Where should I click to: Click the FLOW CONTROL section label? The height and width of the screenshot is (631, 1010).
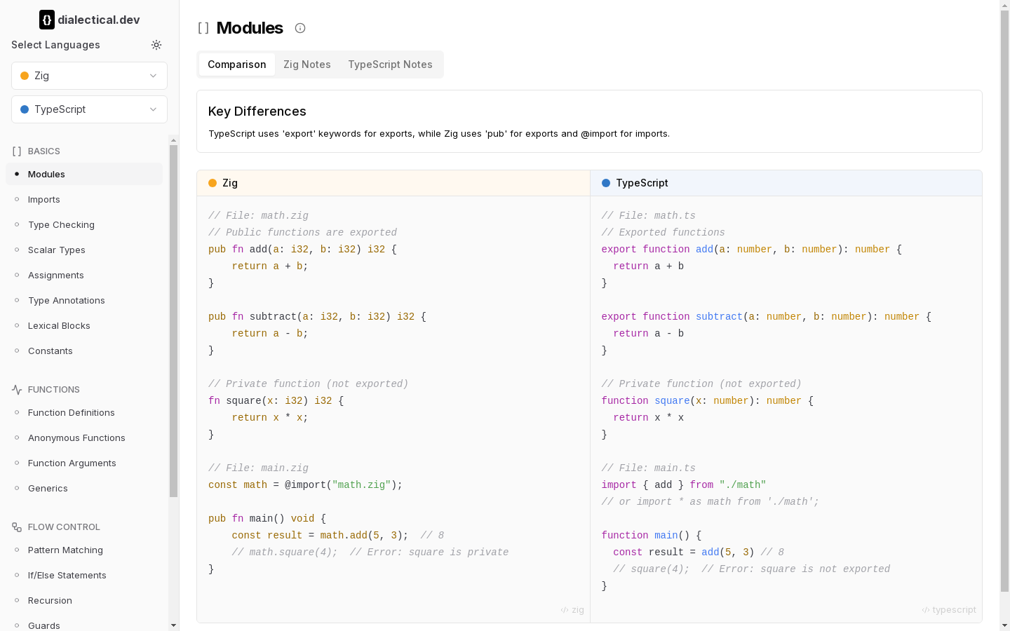click(x=64, y=527)
